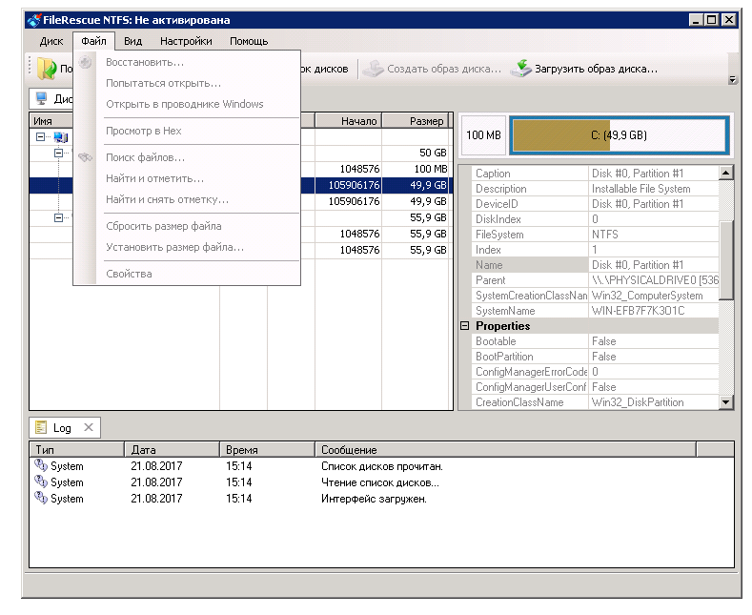Select the 100 MB partition block

tap(483, 135)
